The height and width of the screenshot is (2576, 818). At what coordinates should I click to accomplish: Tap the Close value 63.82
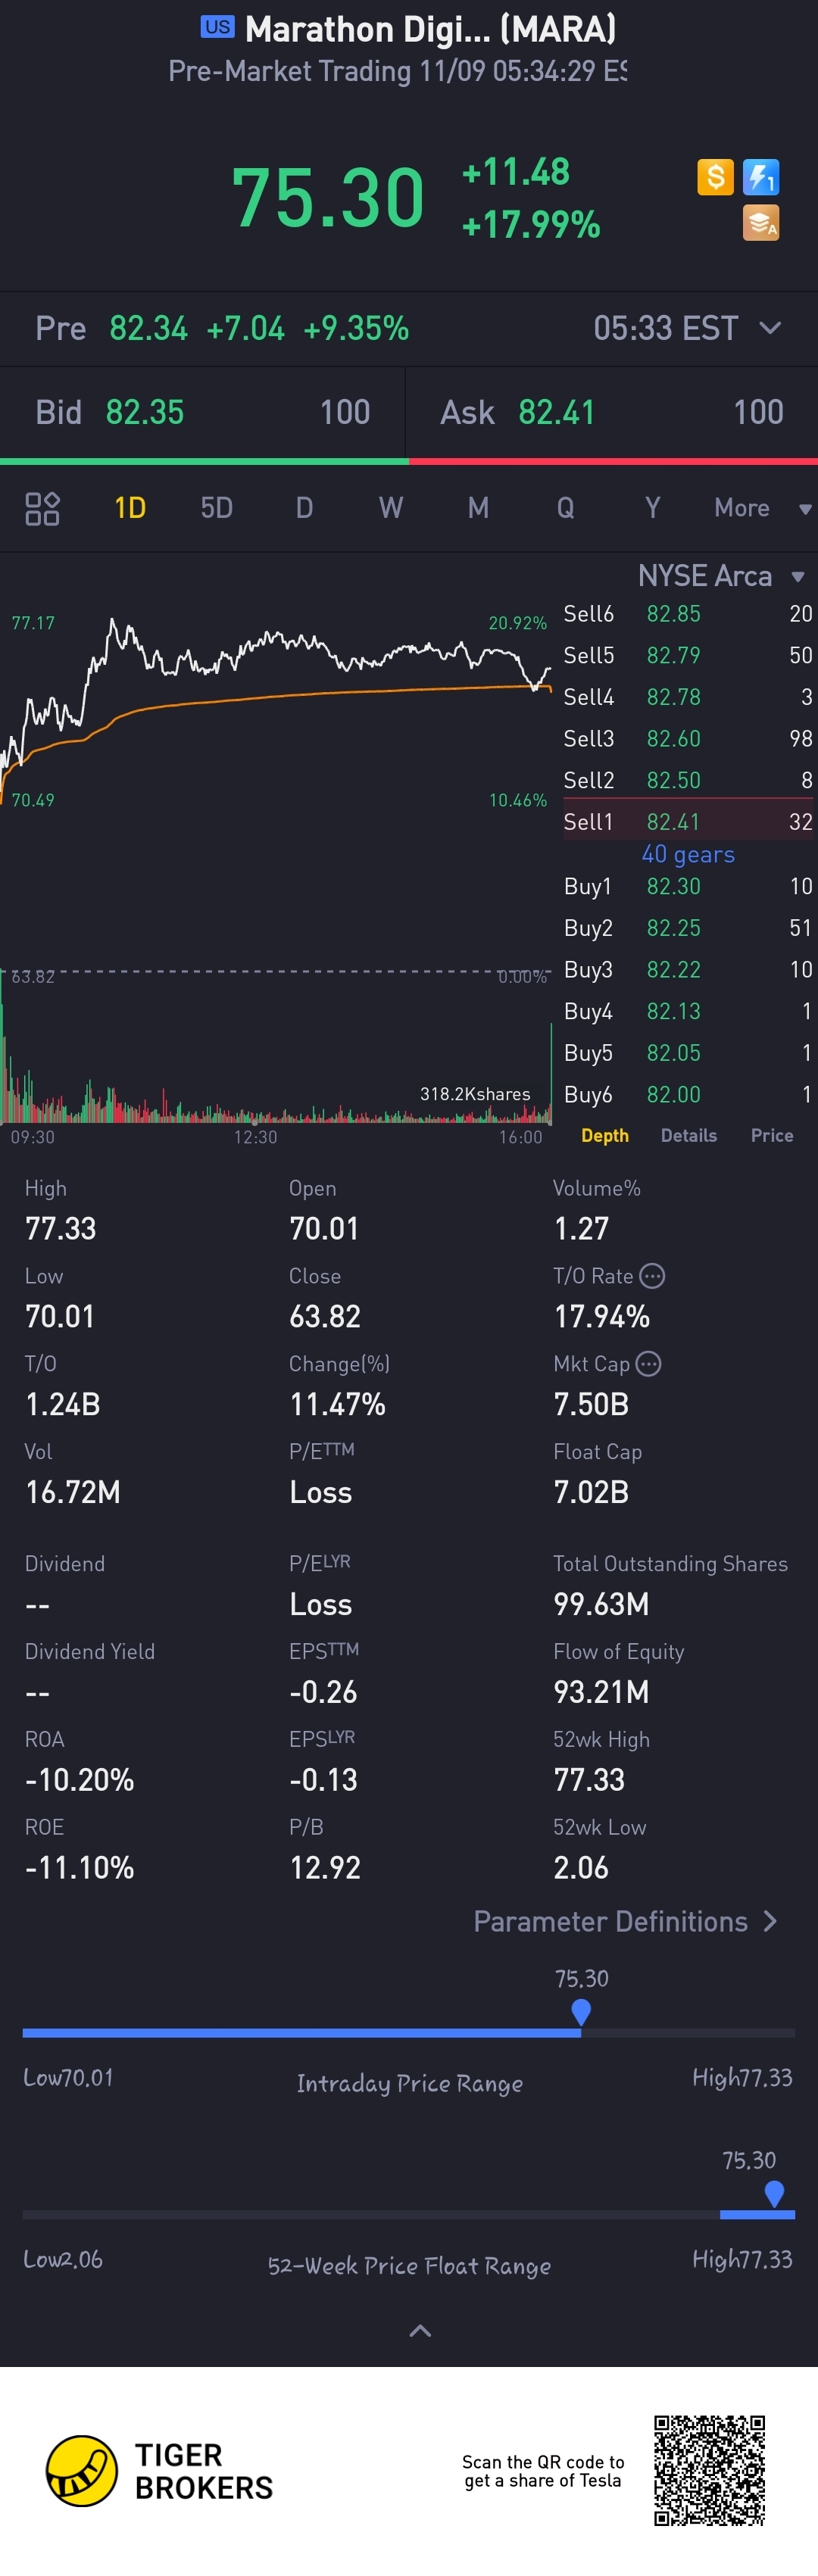pos(325,1316)
